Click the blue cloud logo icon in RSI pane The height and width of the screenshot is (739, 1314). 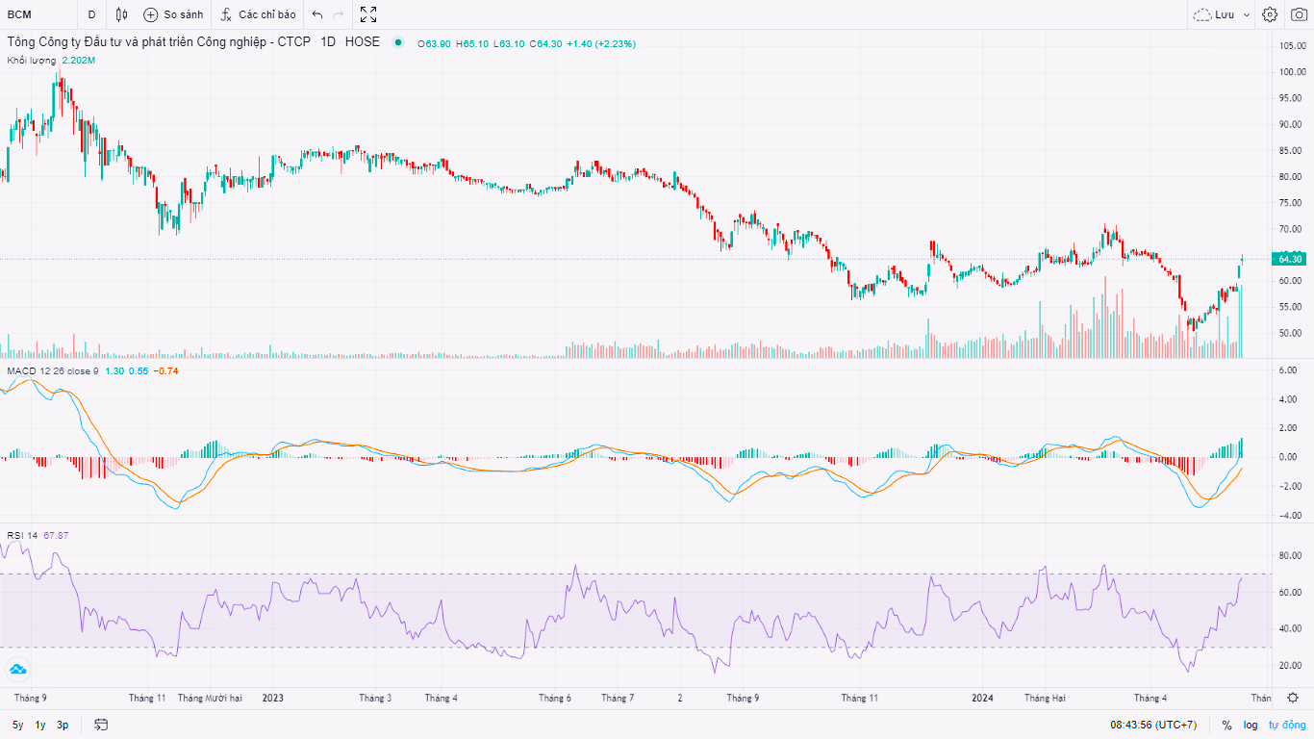point(17,669)
